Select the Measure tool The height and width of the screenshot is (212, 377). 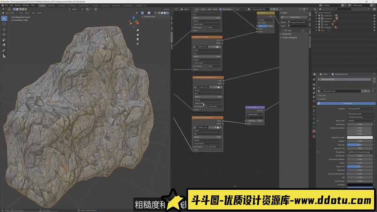(x=4, y=56)
